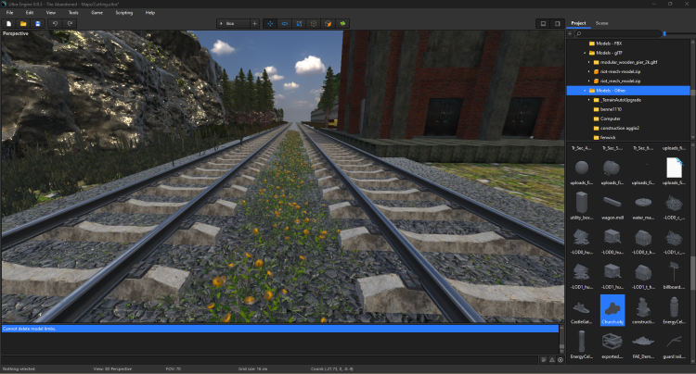The height and width of the screenshot is (374, 696).
Task: Select the constructi... model thumbnail
Action: (x=643, y=311)
